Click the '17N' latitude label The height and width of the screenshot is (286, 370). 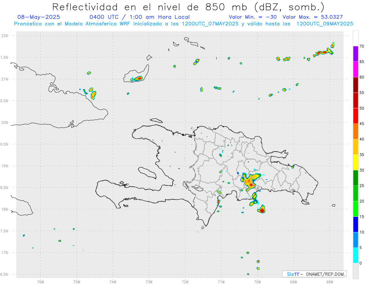pyautogui.click(x=5, y=253)
